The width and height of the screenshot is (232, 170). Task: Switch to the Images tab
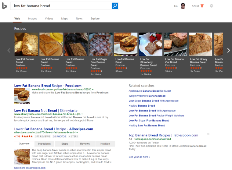[32, 19]
